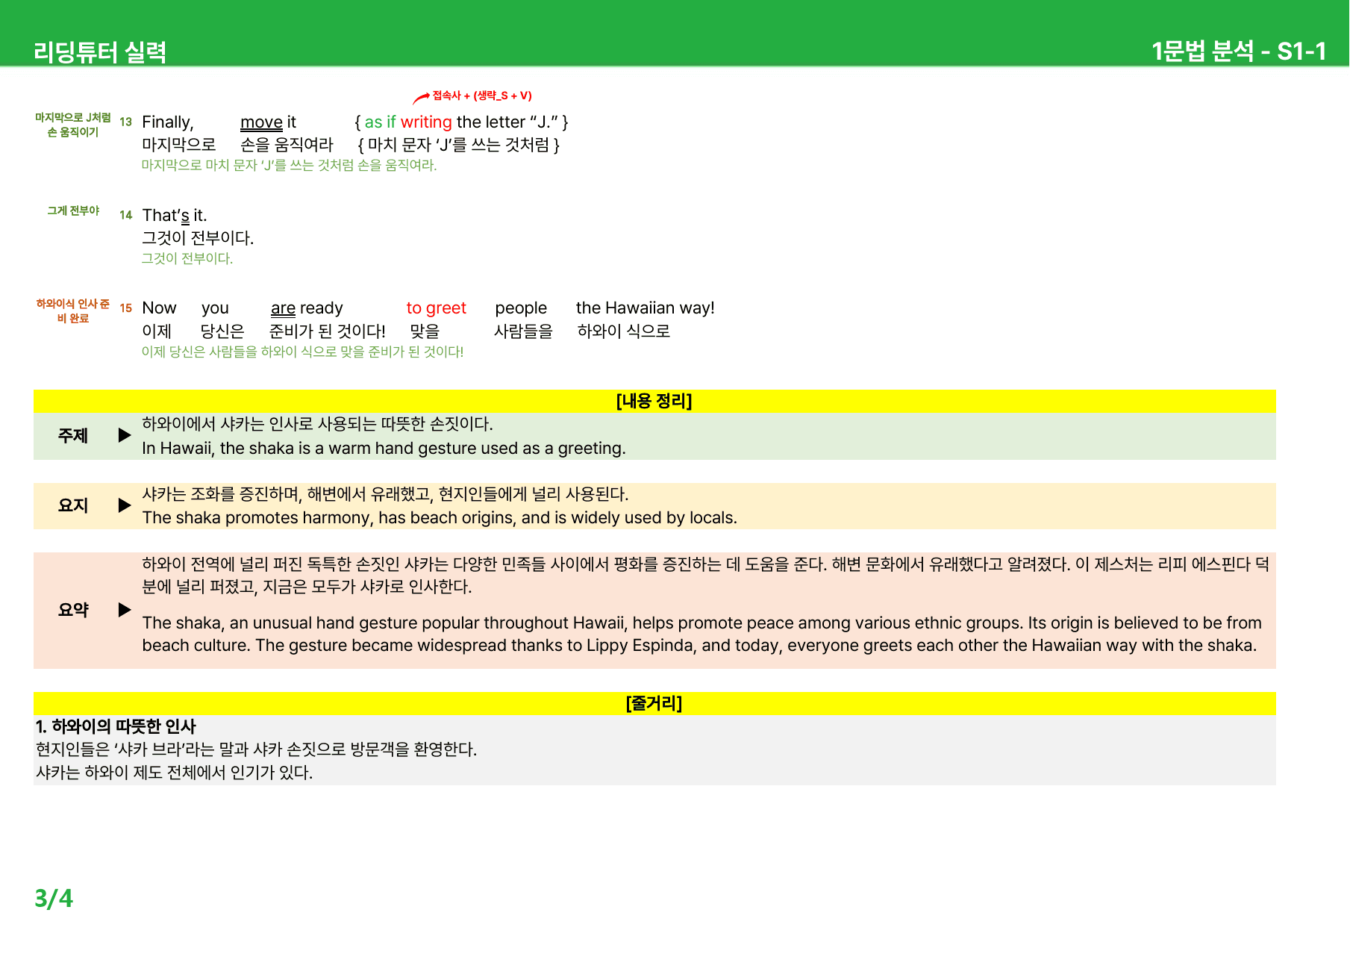Viewport: 1350px width, 954px height.
Task: Click the gloss 하와이 식으로
Action: (x=624, y=331)
